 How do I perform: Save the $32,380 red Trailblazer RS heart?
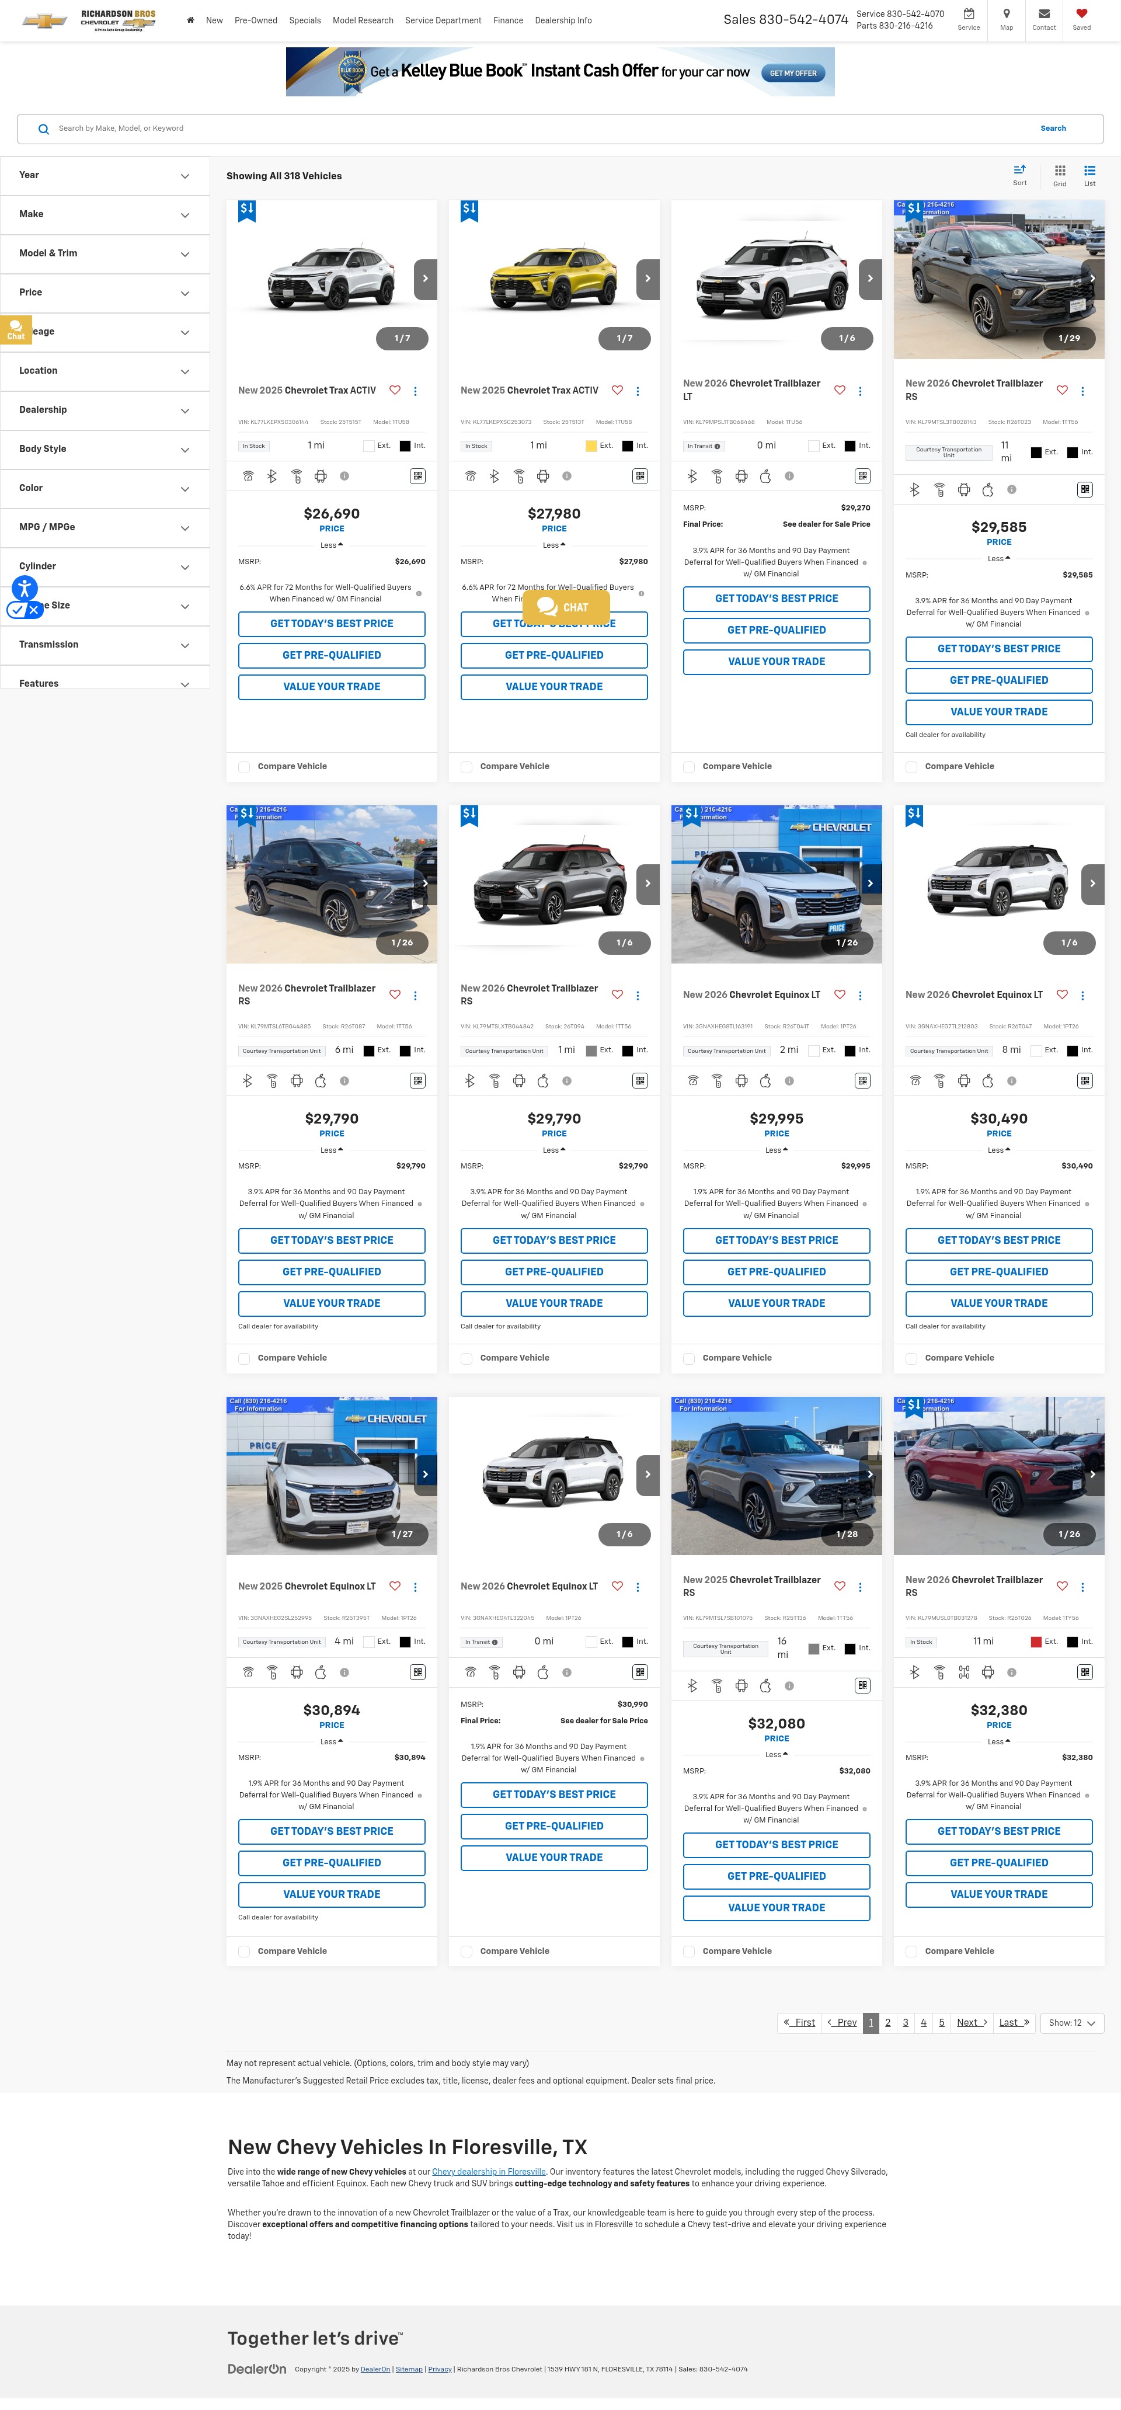point(1062,1586)
